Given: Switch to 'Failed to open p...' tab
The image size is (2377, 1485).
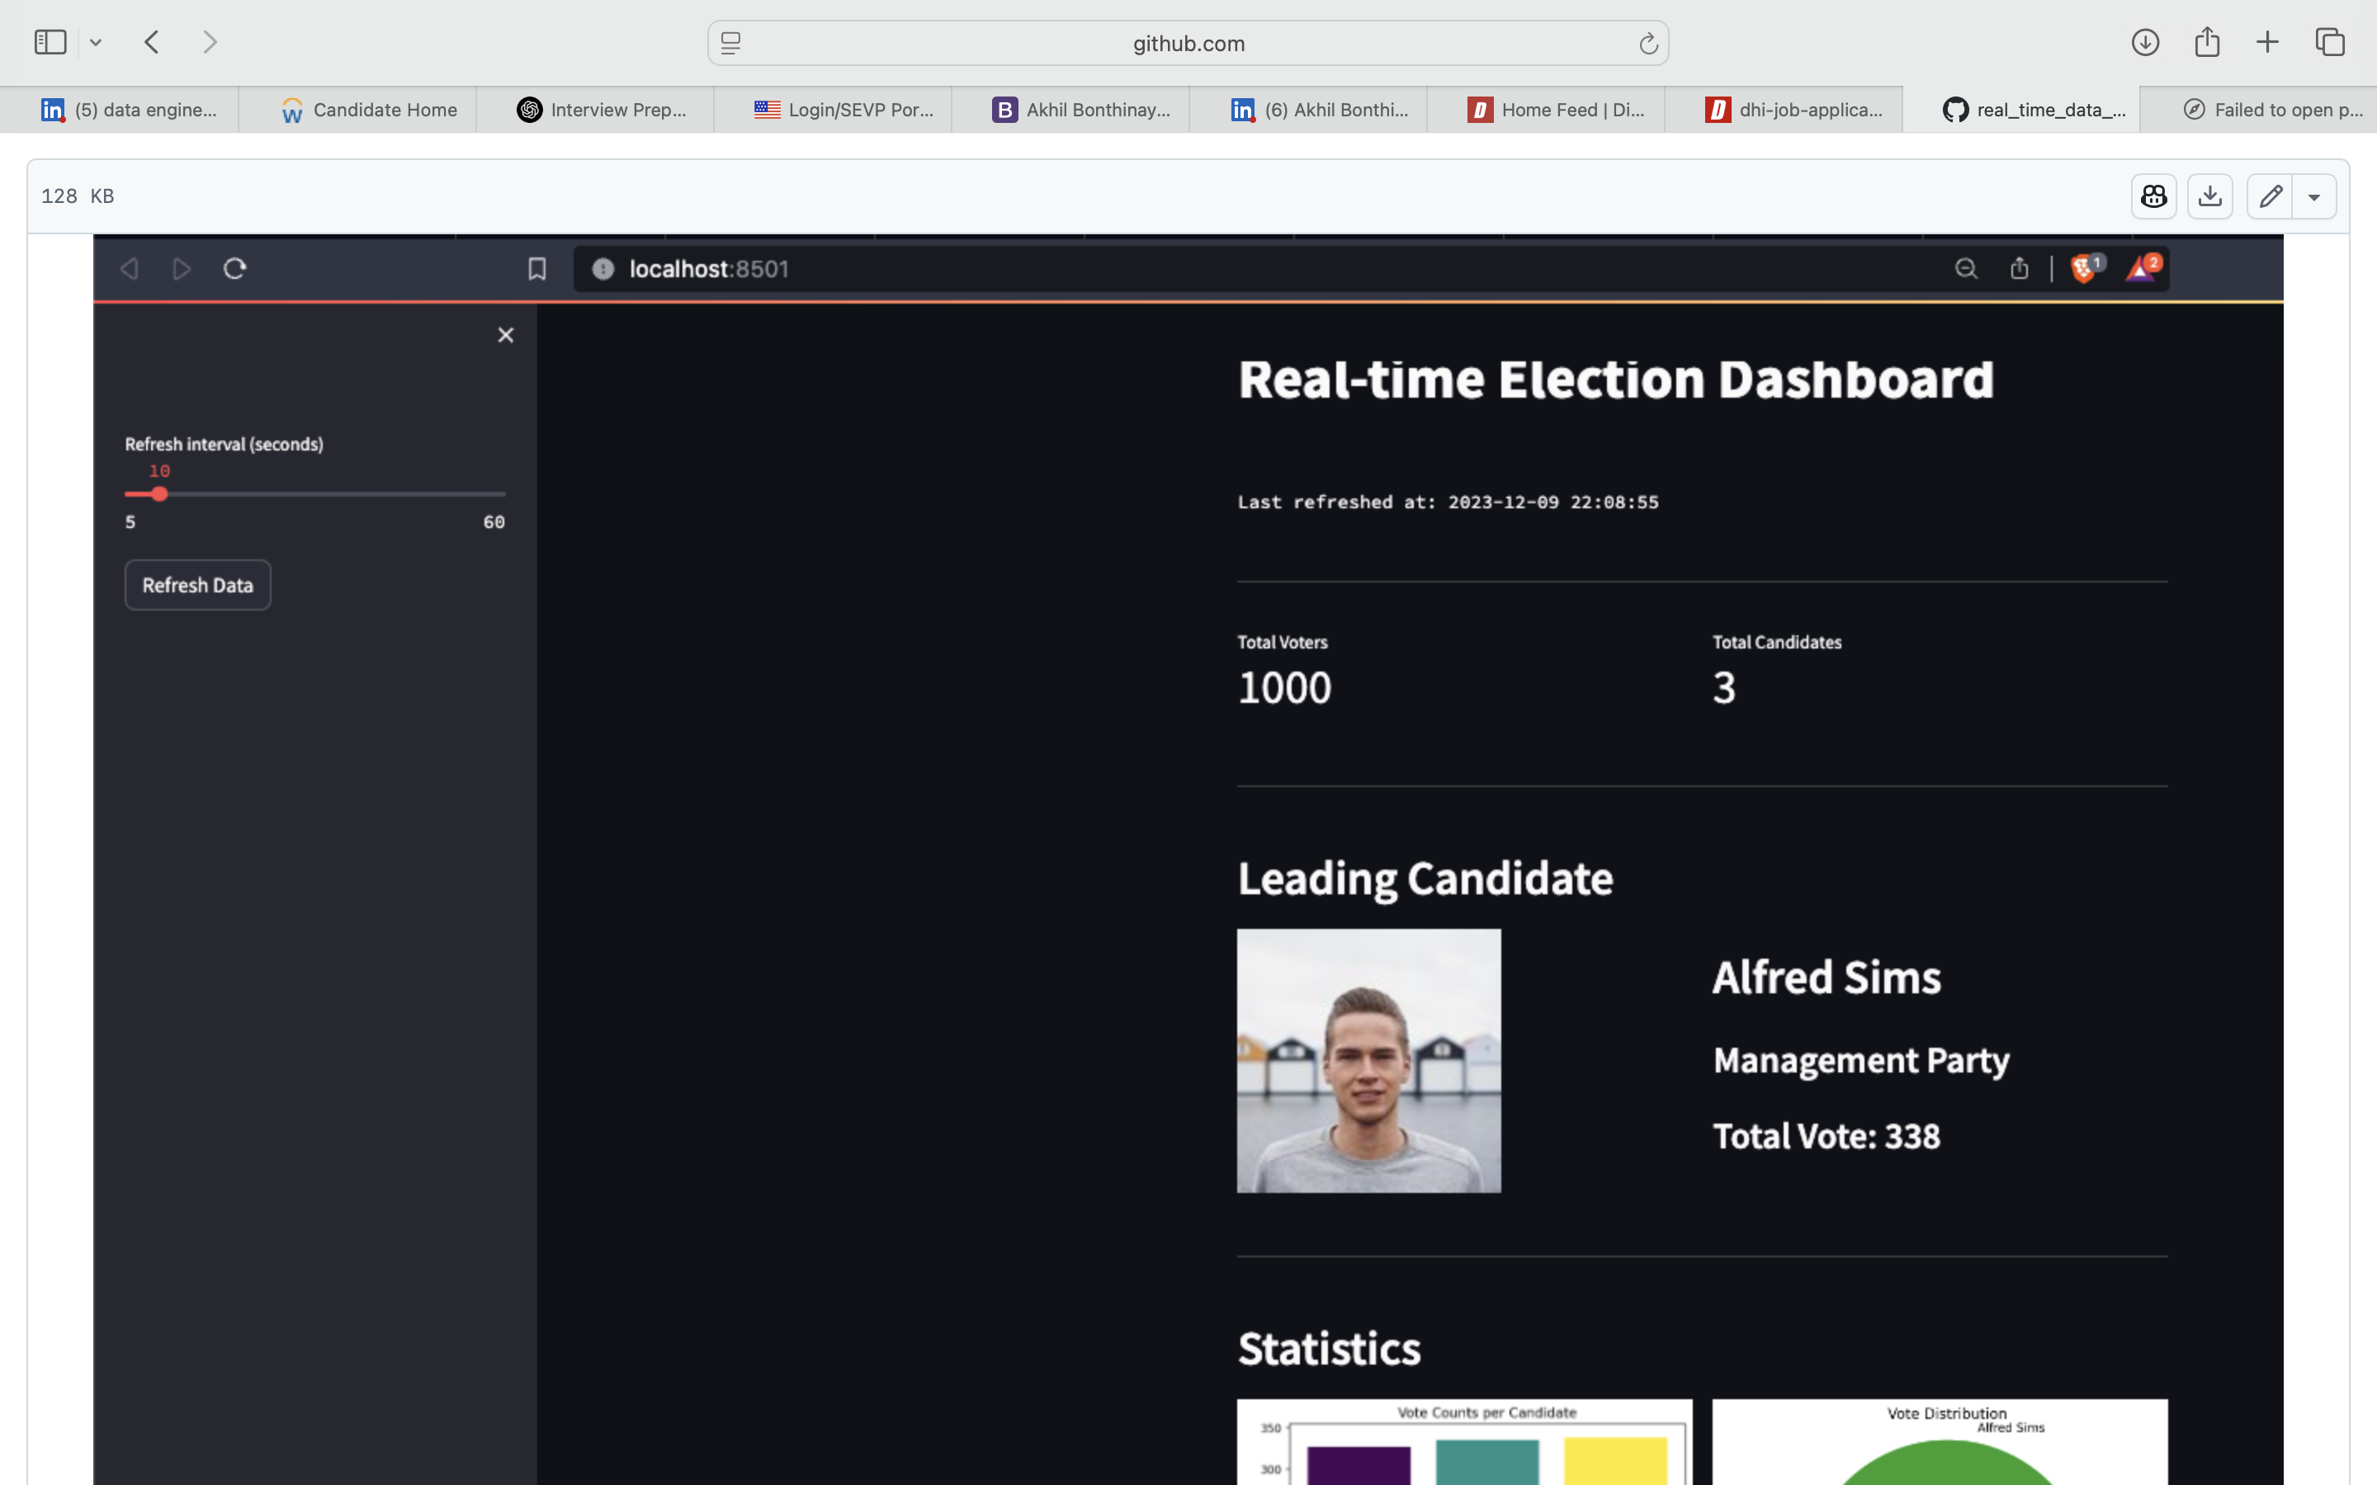Looking at the screenshot, I should 2259,110.
